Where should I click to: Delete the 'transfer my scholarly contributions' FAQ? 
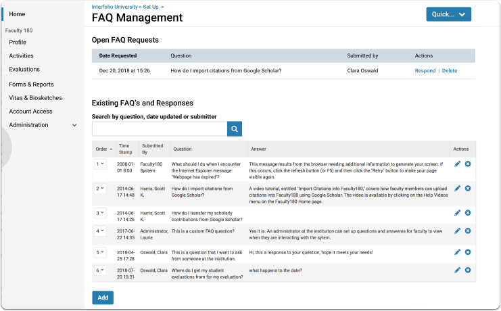point(468,213)
